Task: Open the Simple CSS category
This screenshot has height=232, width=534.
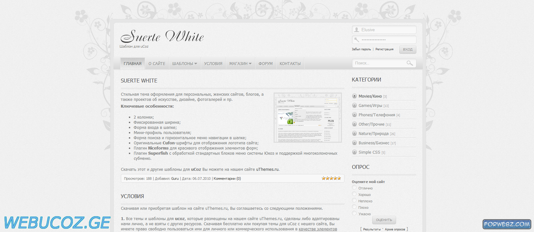Action: pos(369,152)
